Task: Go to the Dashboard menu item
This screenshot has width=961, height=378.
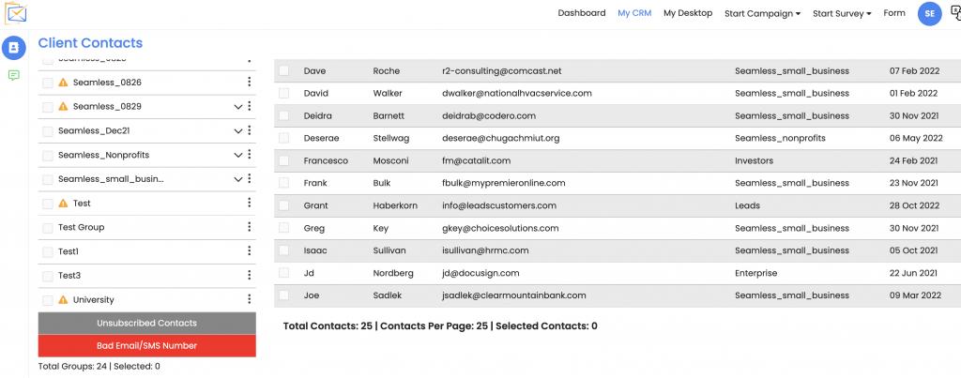Action: 582,13
